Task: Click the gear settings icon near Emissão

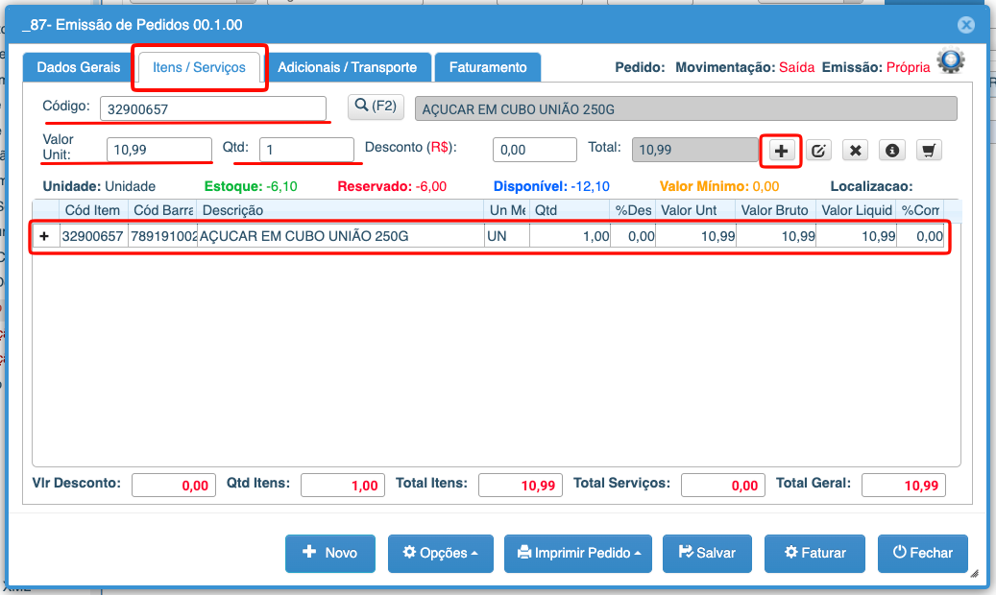Action: [x=951, y=61]
